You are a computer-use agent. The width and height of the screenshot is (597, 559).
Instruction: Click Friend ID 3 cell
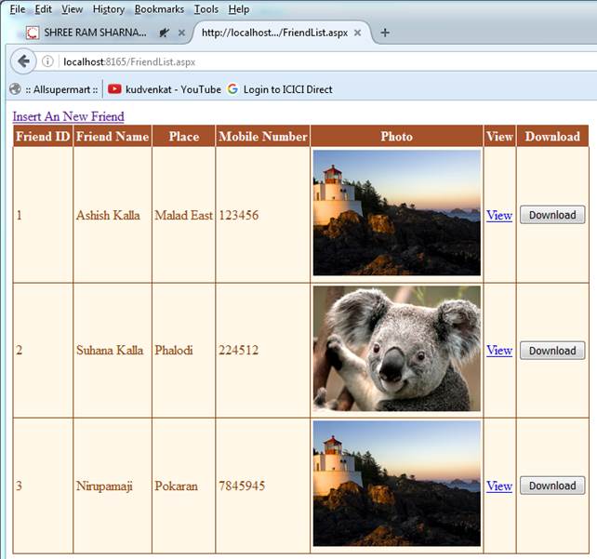43,486
